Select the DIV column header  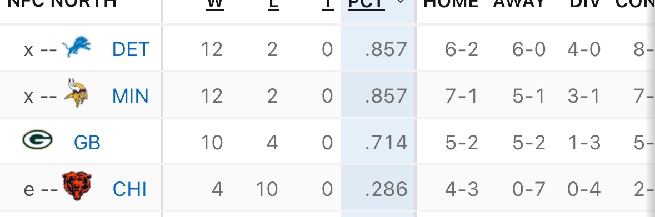pyautogui.click(x=585, y=4)
